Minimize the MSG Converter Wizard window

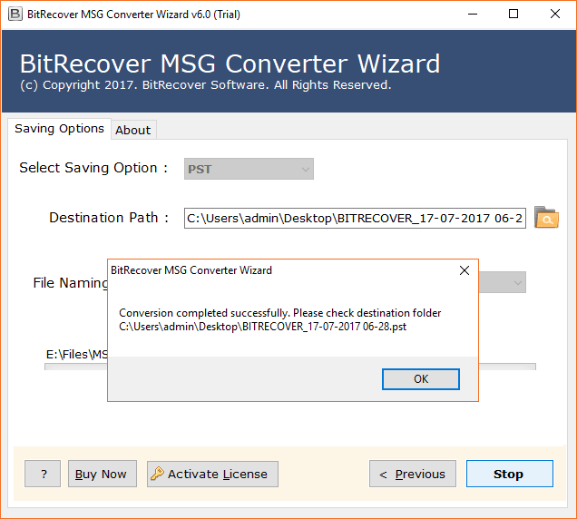471,14
